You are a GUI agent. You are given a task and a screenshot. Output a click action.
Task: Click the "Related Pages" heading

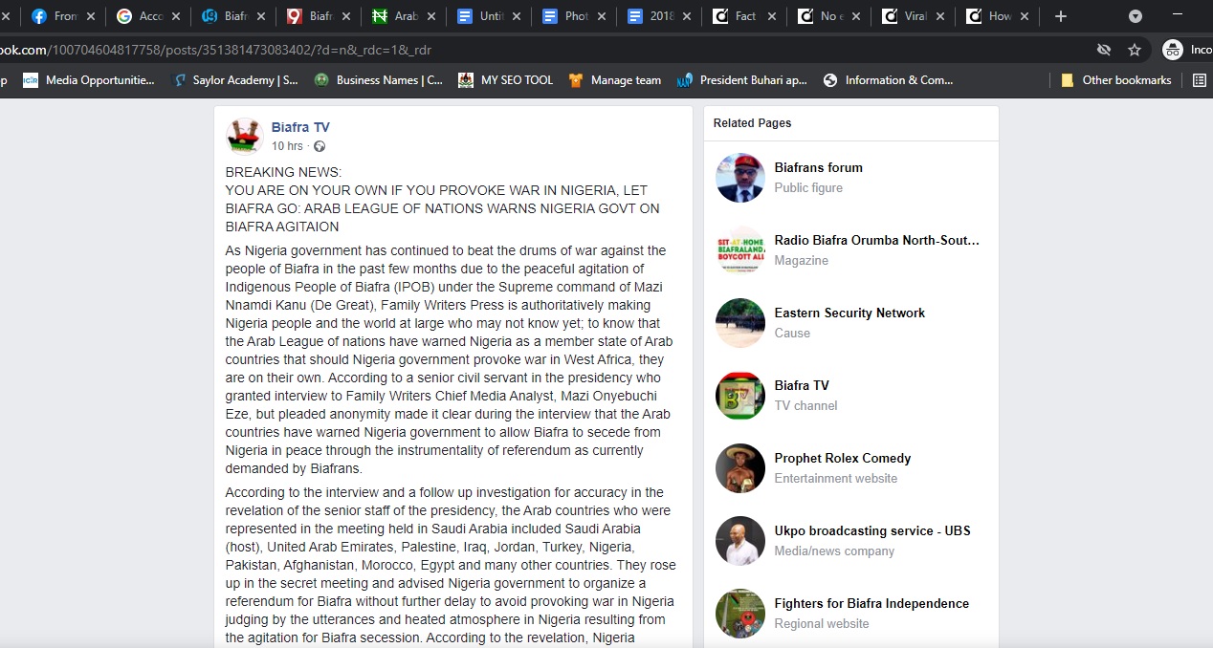pos(753,123)
